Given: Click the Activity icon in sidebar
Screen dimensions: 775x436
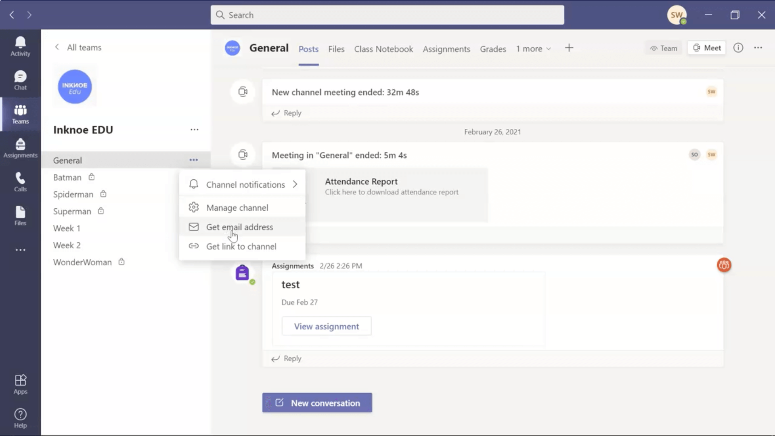Looking at the screenshot, I should tap(20, 46).
